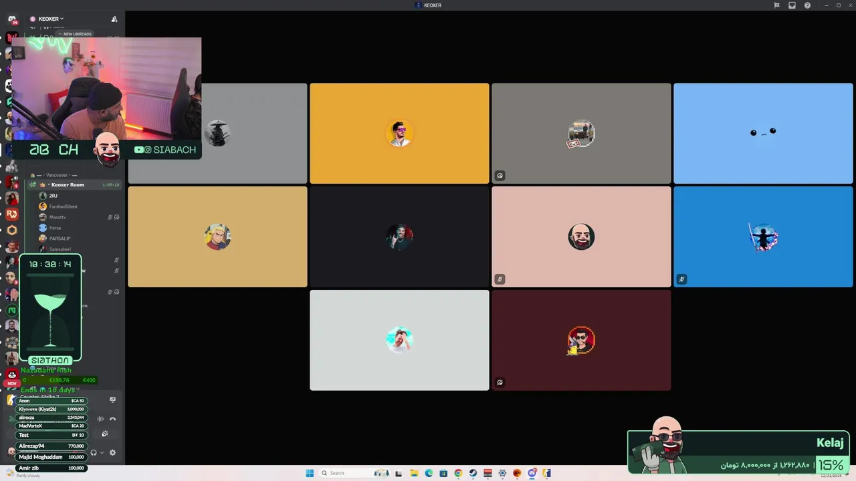This screenshot has height=481, width=856.
Task: Open Google Chrome from the taskbar
Action: click(x=458, y=473)
